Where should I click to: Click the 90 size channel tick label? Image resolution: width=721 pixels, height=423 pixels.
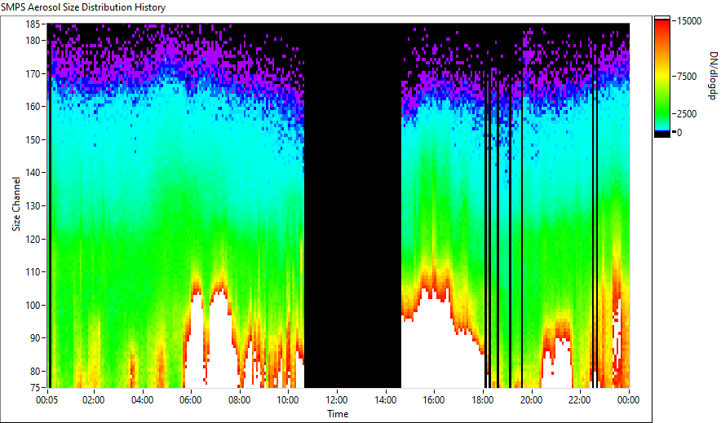(35, 338)
